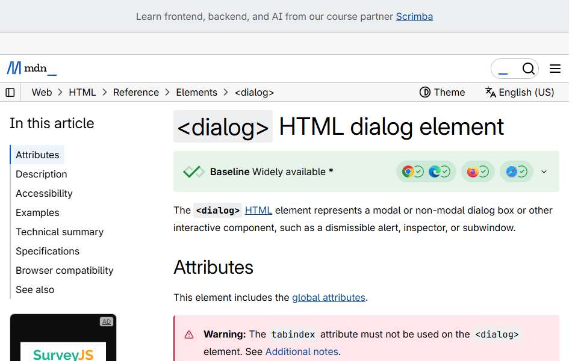Open the MDN logo home link

click(32, 68)
